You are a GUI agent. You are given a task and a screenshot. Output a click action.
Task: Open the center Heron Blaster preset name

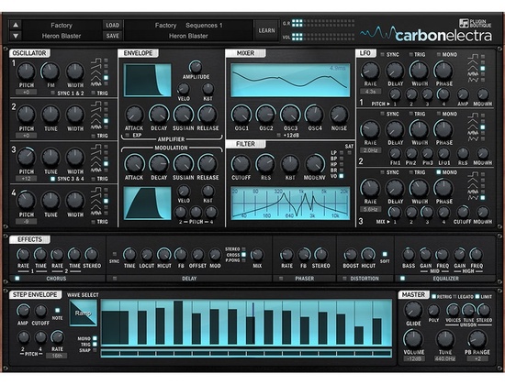188,36
